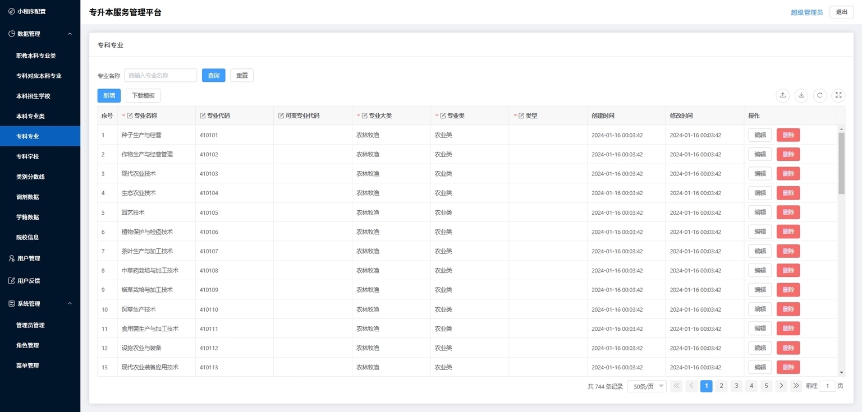Focus the 专业名称 search input field
Image resolution: width=862 pixels, height=412 pixels.
(161, 75)
